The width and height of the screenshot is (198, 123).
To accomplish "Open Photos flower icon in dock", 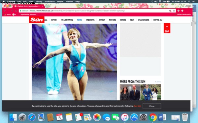I will (x=97, y=117).
